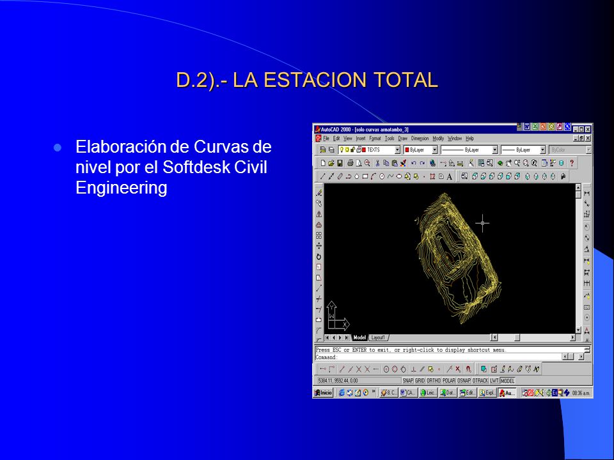Open the ByLayer lineweight dropdown
Image resolution: width=614 pixels, height=460 pixels.
tap(542, 149)
